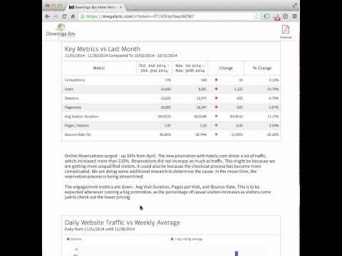342x256 pixels.
Task: Click the red down arrow in Pageviews row
Action: 216,107
